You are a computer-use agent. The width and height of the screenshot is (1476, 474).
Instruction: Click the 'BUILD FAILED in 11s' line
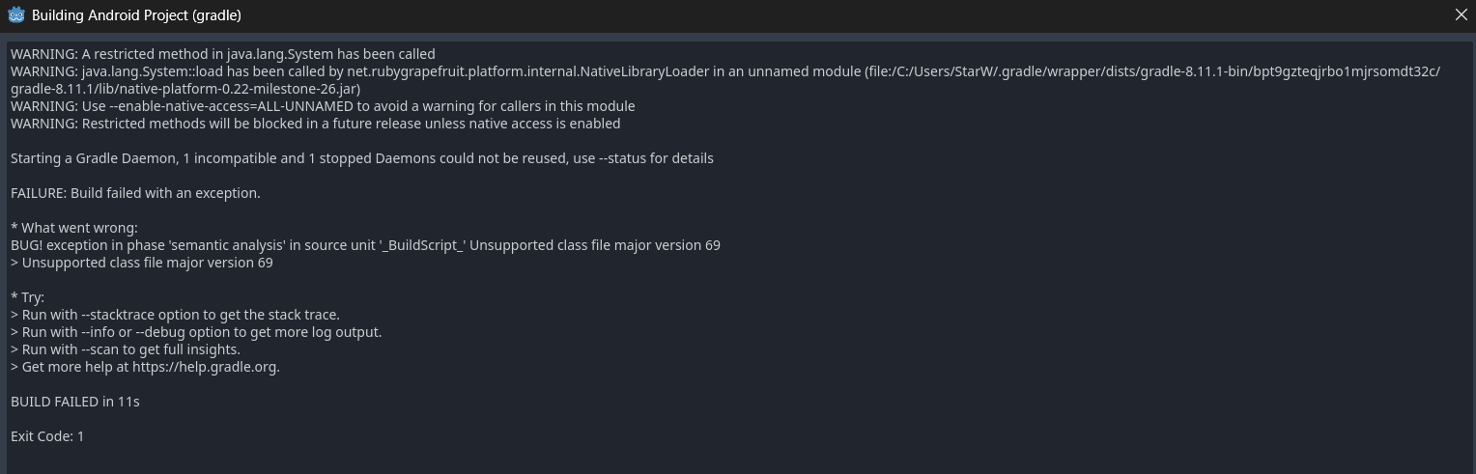click(x=75, y=402)
